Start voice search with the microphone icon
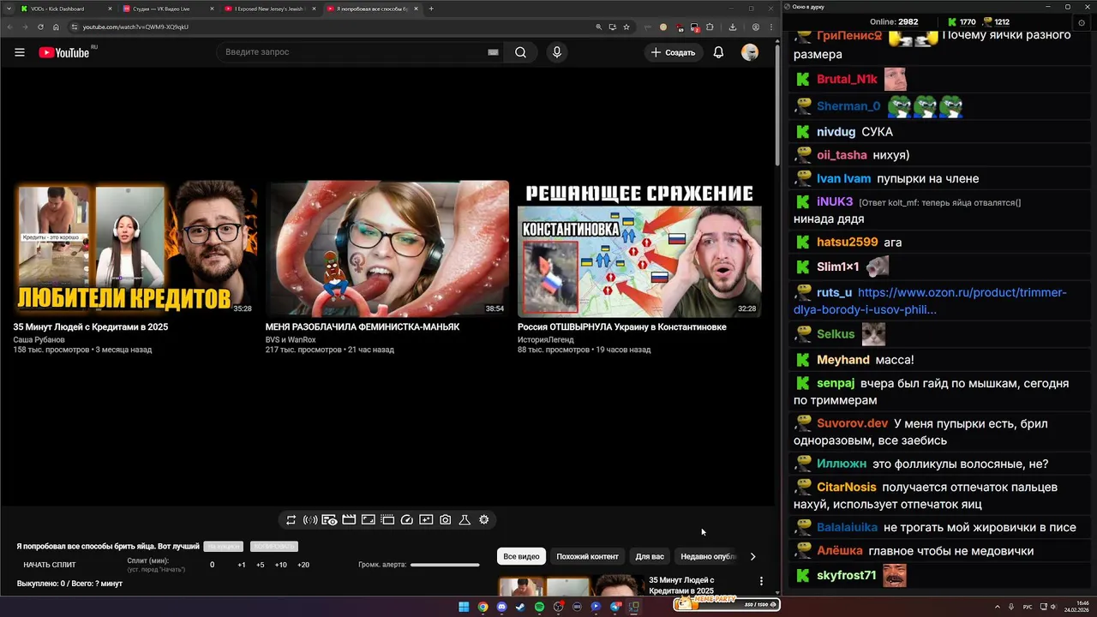The image size is (1097, 617). click(556, 52)
